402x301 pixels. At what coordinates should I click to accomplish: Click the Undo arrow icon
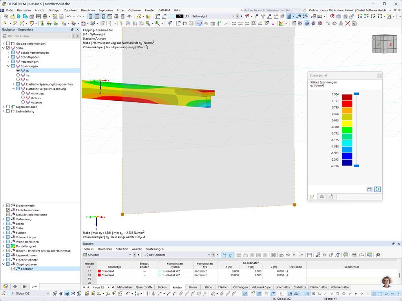point(69,16)
